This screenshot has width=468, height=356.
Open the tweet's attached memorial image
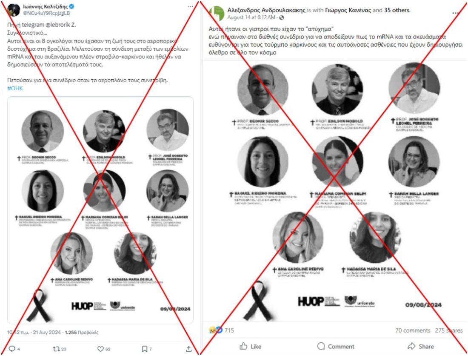click(x=100, y=210)
